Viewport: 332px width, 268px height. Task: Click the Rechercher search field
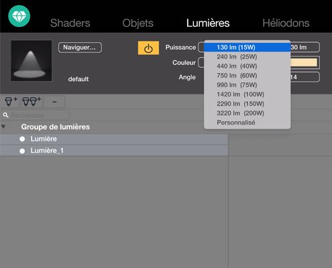pyautogui.click(x=35, y=115)
